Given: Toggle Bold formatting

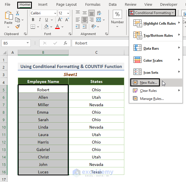Looking at the screenshot, I should pos(33,20).
